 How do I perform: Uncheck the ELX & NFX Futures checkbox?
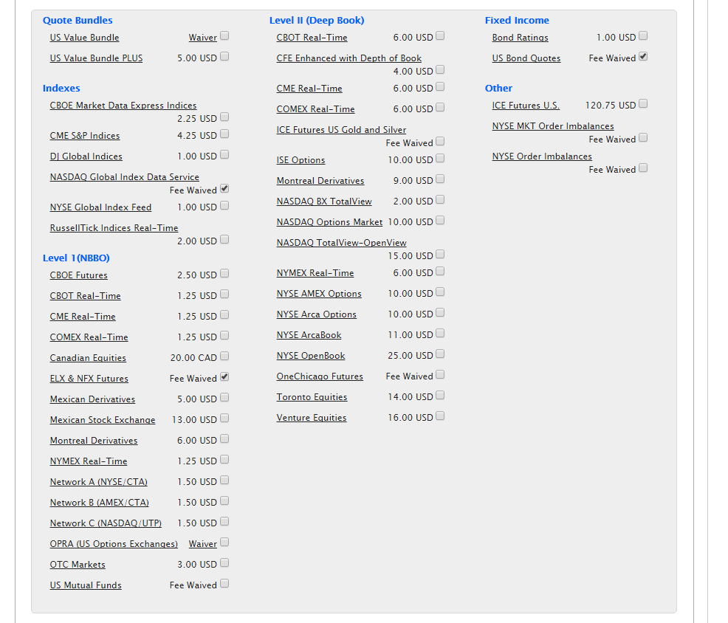pyautogui.click(x=224, y=377)
